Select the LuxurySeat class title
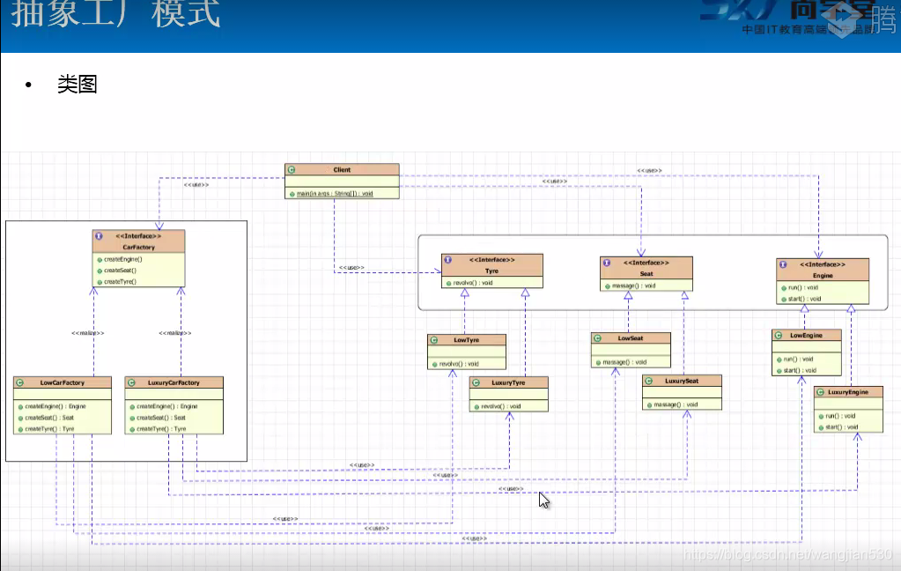The image size is (901, 571). click(682, 381)
